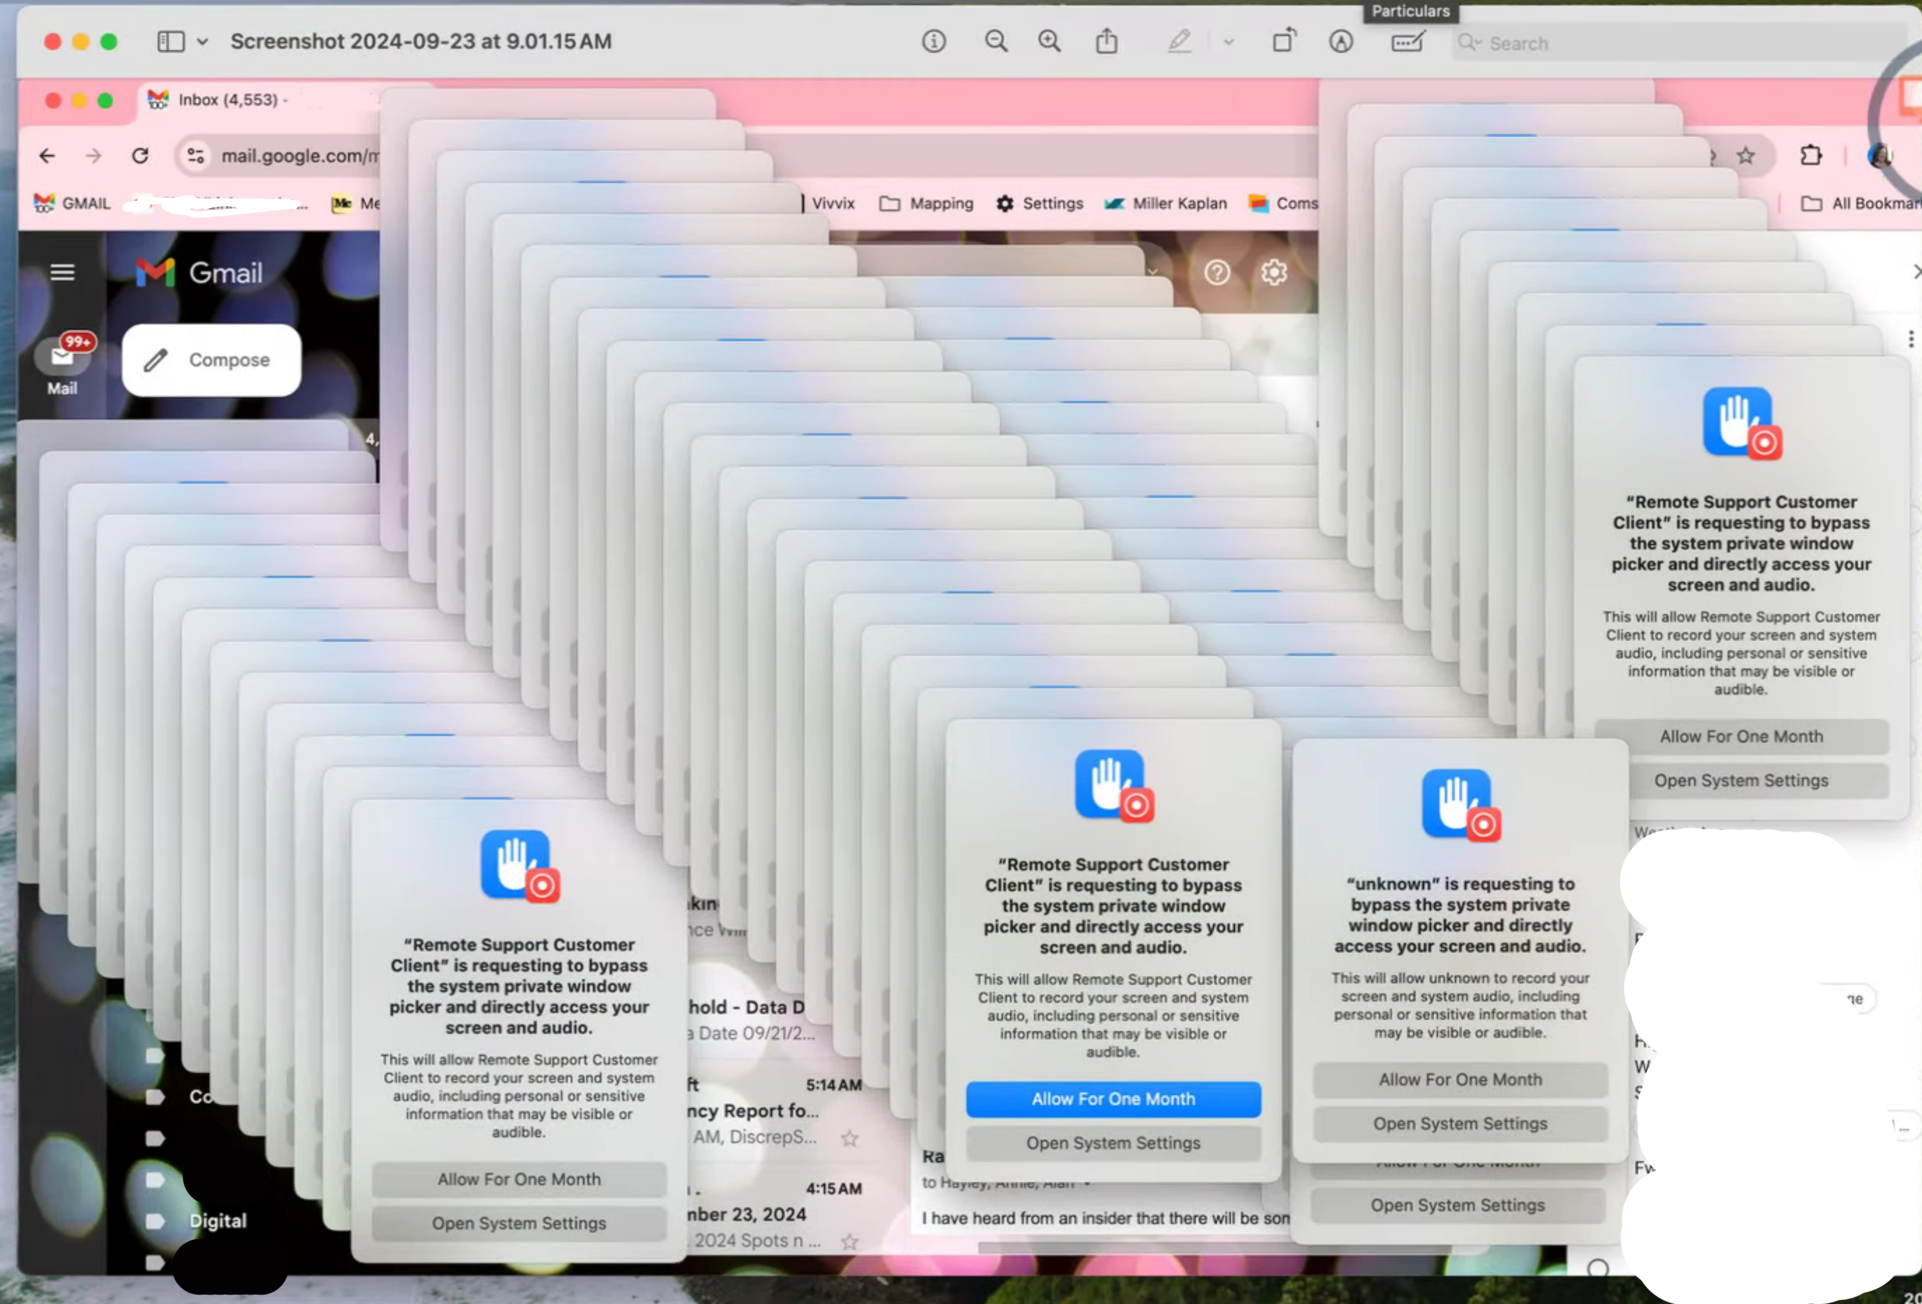Viewport: 1922px width, 1304px height.
Task: Go back with Chrome back arrow
Action: [x=47, y=155]
